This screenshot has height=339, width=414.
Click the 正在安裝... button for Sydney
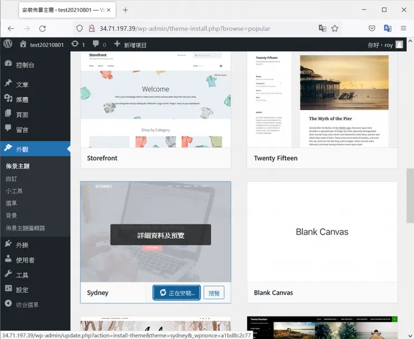pos(177,293)
